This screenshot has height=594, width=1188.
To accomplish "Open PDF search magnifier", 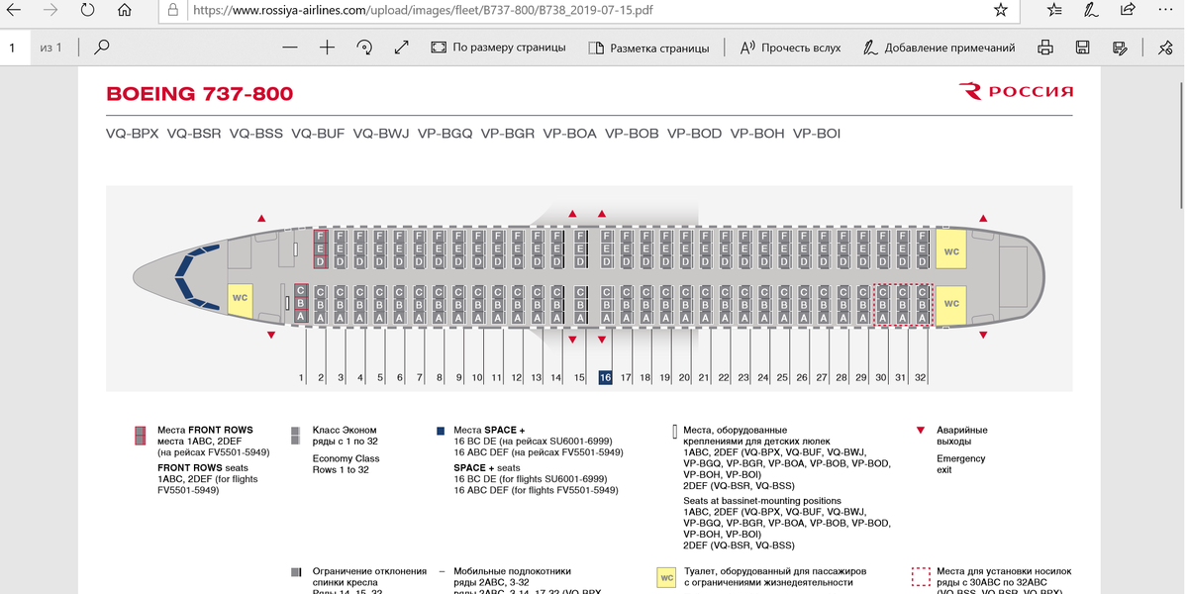I will [x=101, y=47].
